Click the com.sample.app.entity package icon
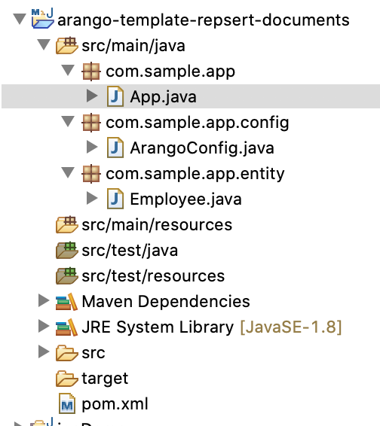This screenshot has height=426, width=380. coord(91,174)
